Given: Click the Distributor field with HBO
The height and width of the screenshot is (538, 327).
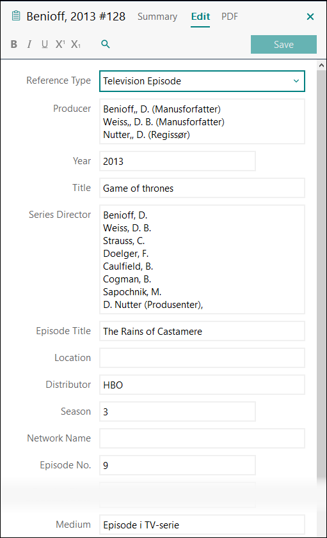Looking at the screenshot, I should [202, 385].
